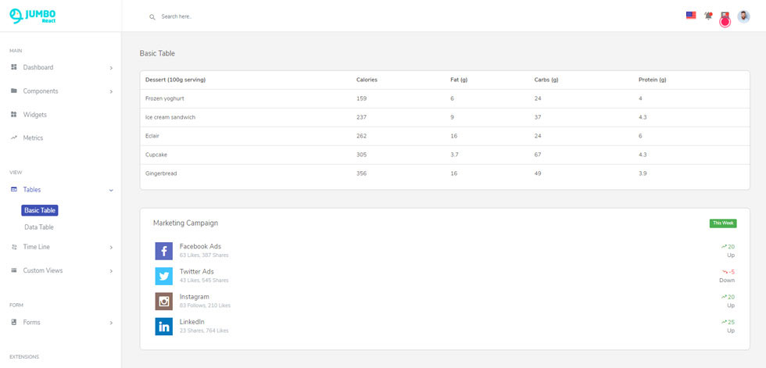Image resolution: width=766 pixels, height=368 pixels.
Task: Click '23 Shares, 764 Likes' text
Action: click(204, 331)
